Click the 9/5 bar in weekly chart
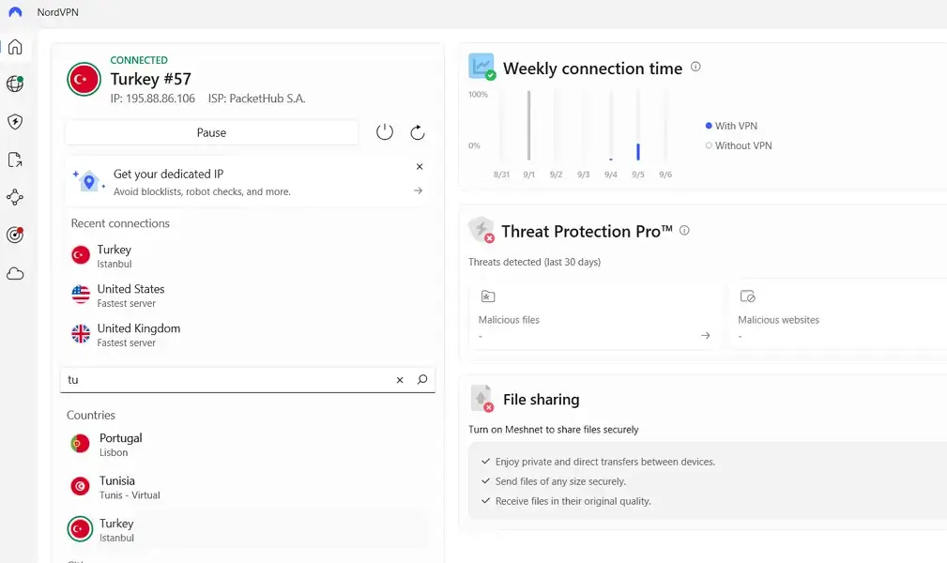Screen dimensions: 947x563 coord(638,152)
